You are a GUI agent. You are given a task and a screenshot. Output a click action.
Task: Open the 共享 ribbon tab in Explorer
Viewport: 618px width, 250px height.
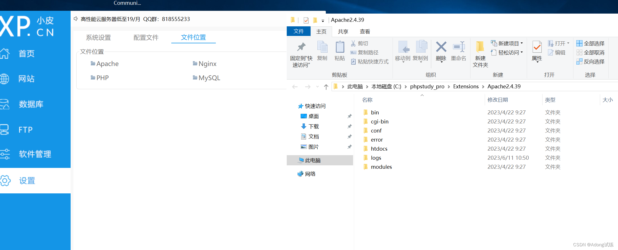coord(343,31)
